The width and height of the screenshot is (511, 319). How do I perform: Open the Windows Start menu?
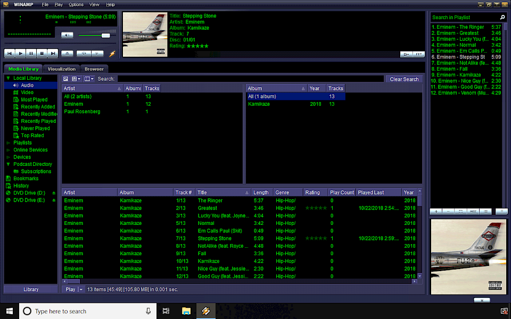coord(10,311)
